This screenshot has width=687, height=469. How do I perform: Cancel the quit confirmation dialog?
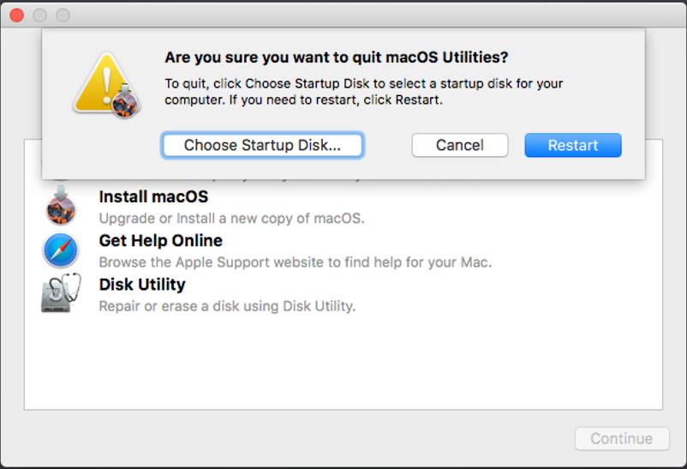[x=459, y=145]
